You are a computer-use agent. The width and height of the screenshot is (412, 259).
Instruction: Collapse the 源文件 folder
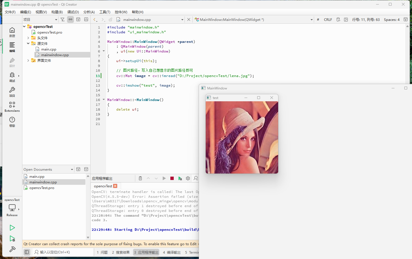(28, 43)
